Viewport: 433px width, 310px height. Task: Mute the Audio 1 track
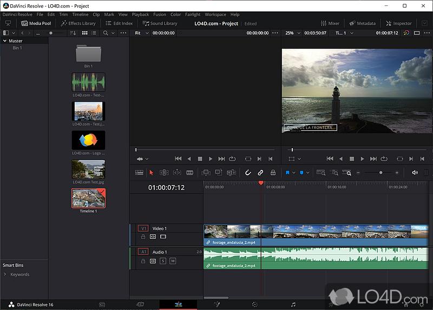click(173, 261)
